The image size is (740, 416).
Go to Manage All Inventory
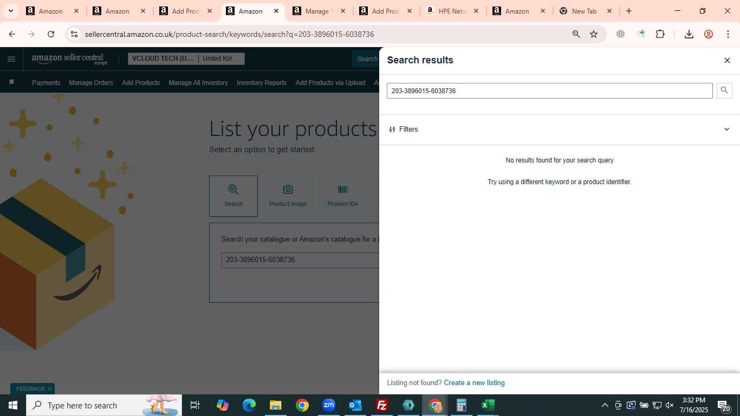198,83
